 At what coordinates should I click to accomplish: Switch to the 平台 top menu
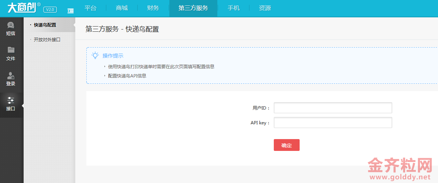90,8
